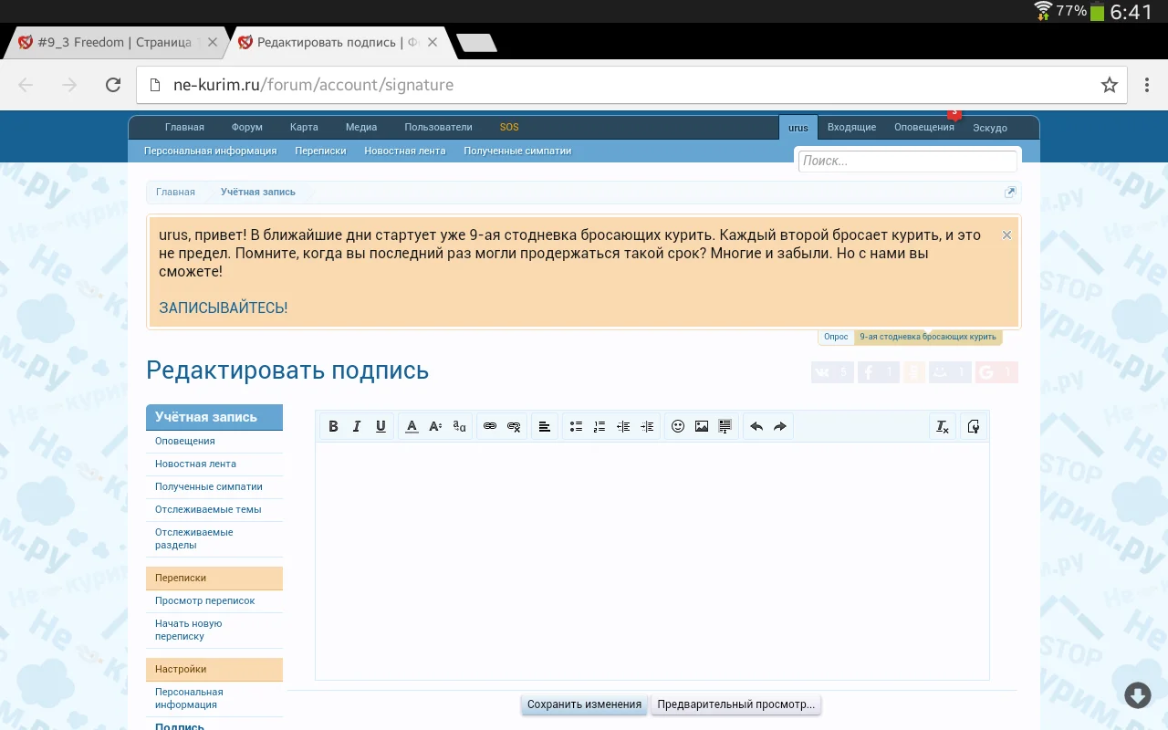The image size is (1168, 730).
Task: Open the font size selector
Action: point(435,425)
